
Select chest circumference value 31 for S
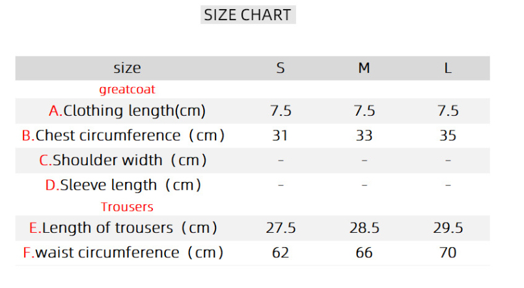pos(281,135)
